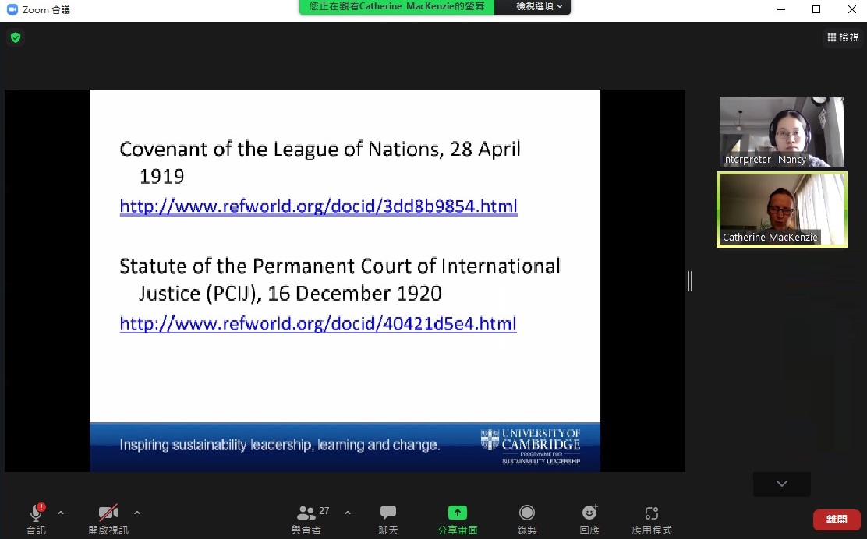The height and width of the screenshot is (539, 867).
Task: Open the Participants panel icon
Action: [306, 513]
